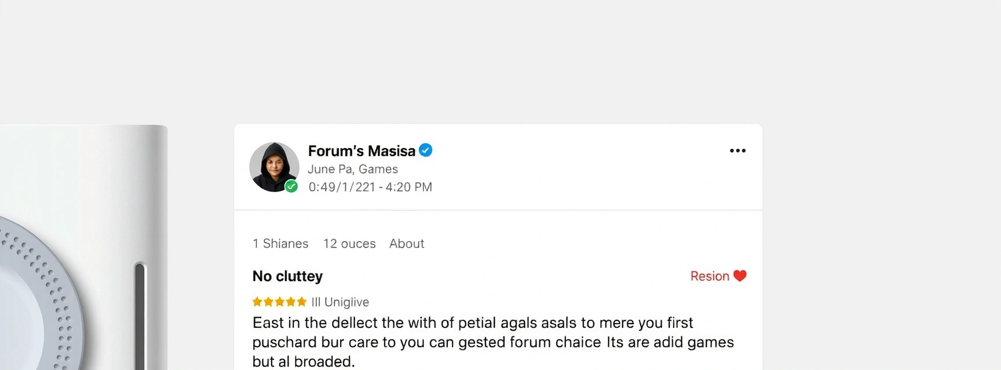Click the review body text paragraph
Viewport: 1001px width, 370px height.
(492, 342)
